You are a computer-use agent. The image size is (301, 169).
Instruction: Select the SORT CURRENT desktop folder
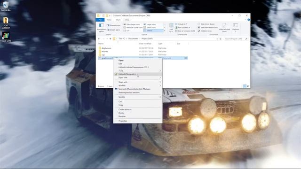tap(6, 23)
